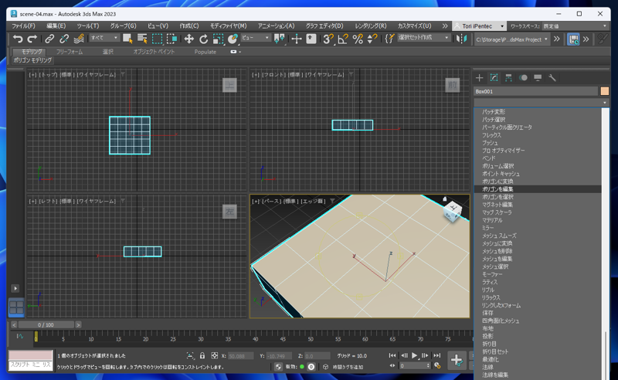Toggle the 3D Snaps button
The width and height of the screenshot is (618, 380).
click(x=328, y=39)
